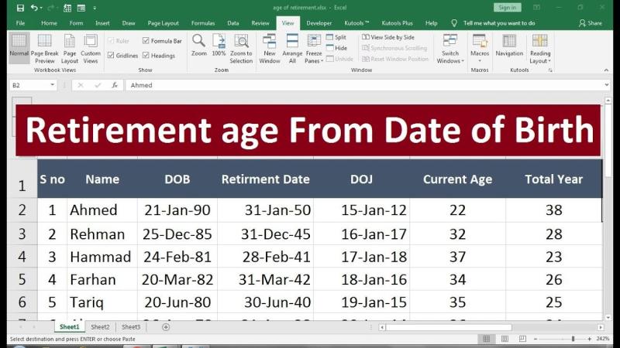Viewport: 620px width, 348px height.
Task: Click Split window option
Action: pyautogui.click(x=336, y=37)
